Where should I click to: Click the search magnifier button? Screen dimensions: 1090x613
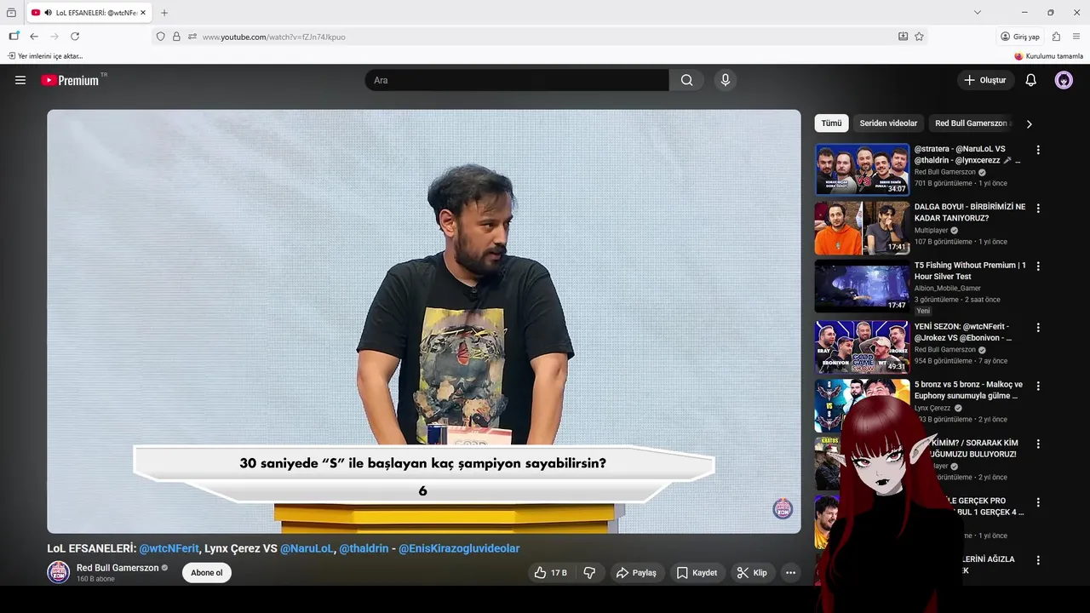point(687,80)
